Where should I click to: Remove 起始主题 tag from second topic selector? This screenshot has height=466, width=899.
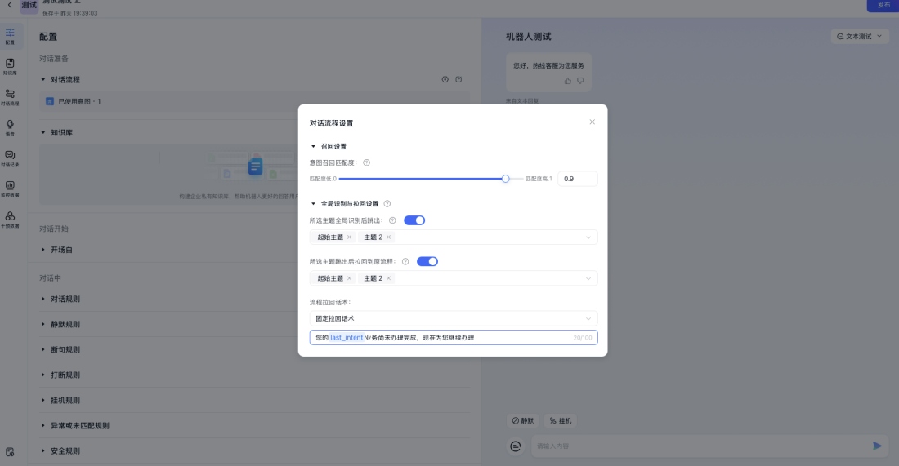tap(349, 278)
